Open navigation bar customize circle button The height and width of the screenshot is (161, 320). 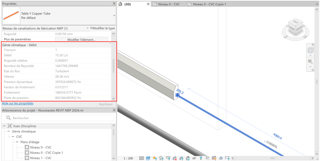click(x=313, y=70)
